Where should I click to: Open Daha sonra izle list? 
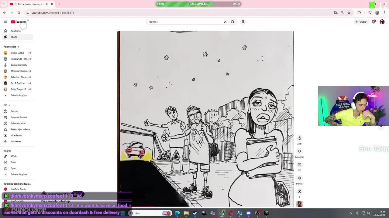(x=17, y=123)
